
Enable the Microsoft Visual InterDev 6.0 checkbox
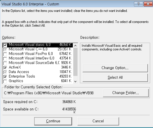[5, 59]
